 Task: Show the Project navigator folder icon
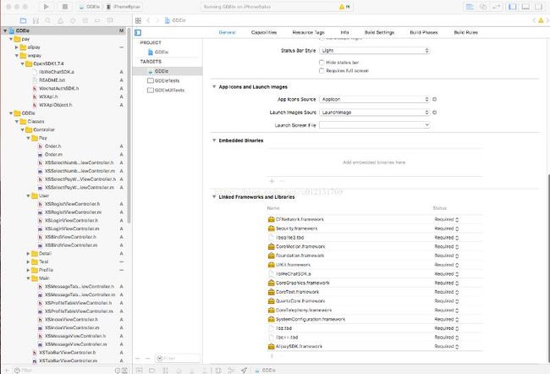click(23, 20)
